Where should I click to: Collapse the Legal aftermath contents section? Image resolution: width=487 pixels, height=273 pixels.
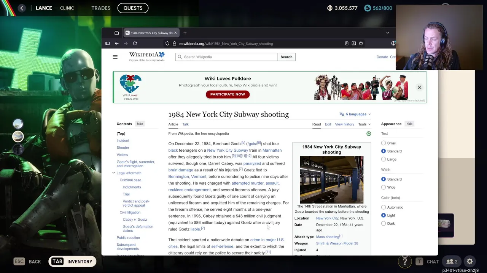click(x=113, y=173)
